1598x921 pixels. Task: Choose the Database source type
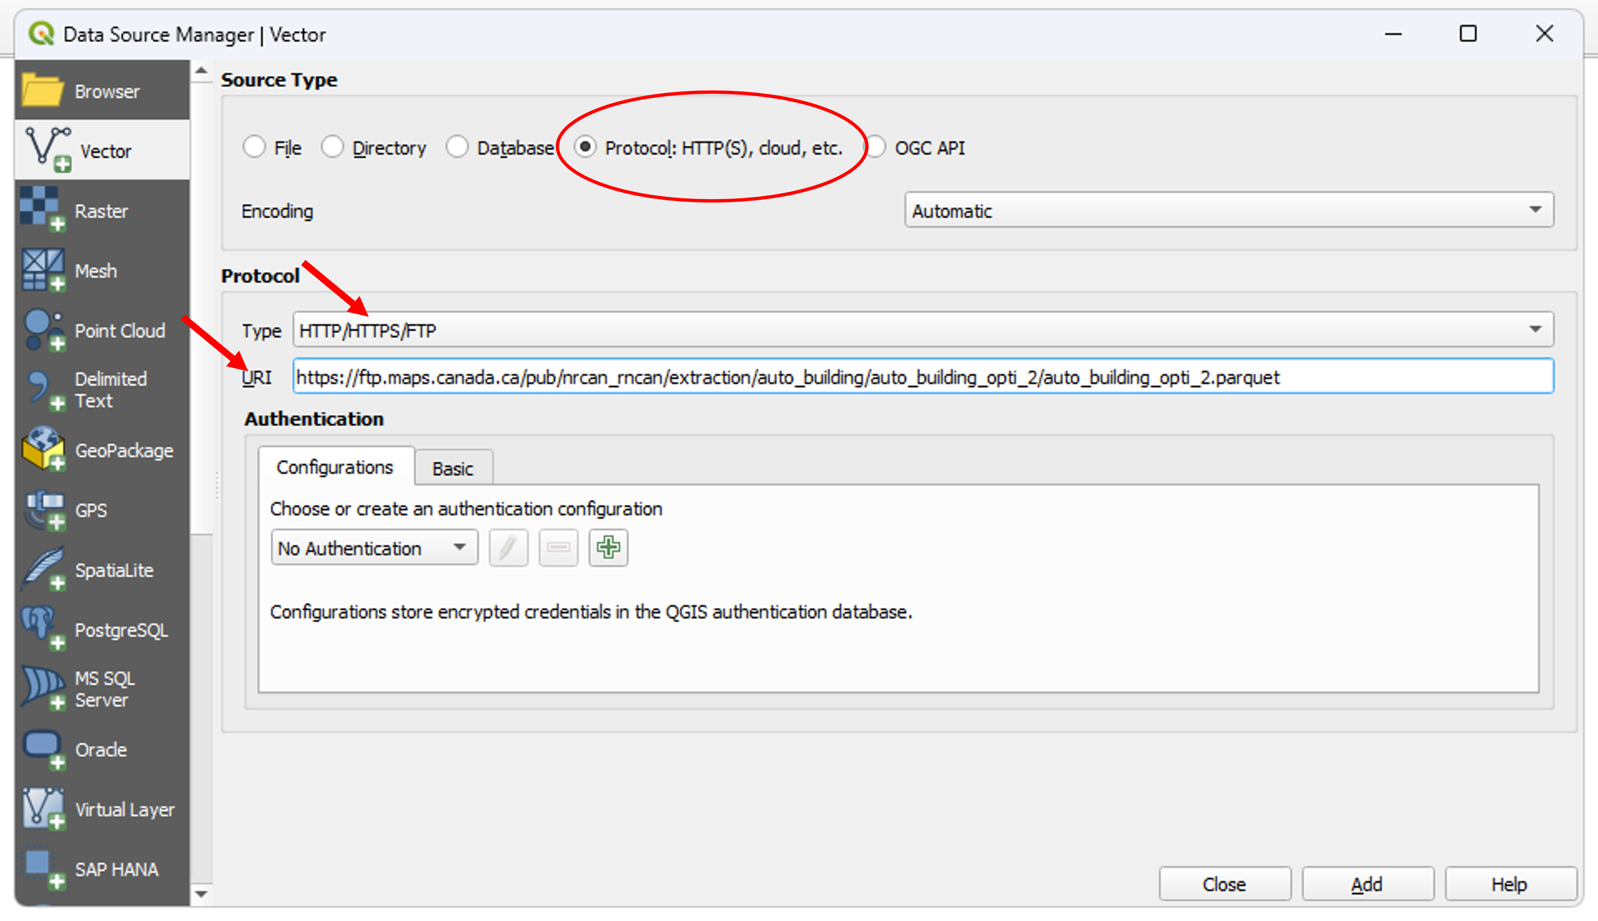(458, 147)
